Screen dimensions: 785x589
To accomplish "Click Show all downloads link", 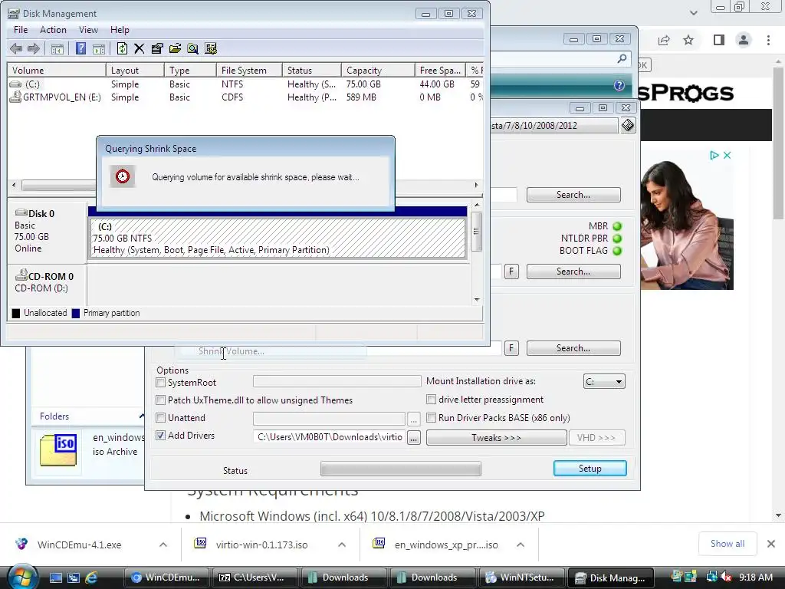I will pyautogui.click(x=728, y=544).
